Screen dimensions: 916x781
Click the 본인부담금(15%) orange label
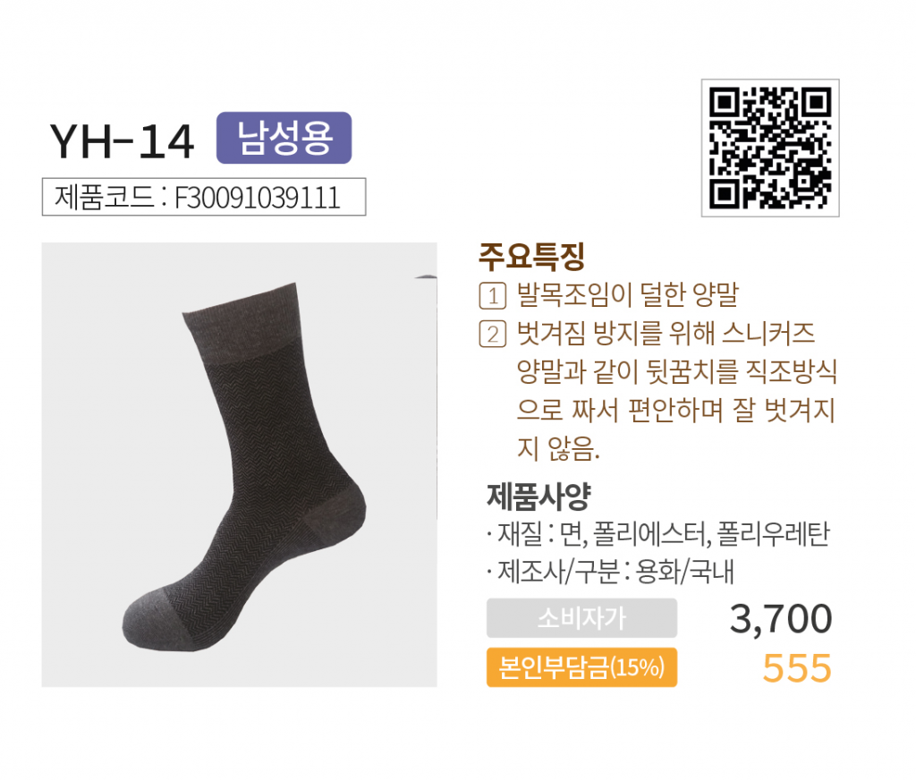(x=581, y=667)
